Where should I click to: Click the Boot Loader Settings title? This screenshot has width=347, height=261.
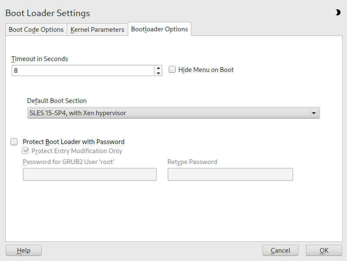tap(48, 13)
